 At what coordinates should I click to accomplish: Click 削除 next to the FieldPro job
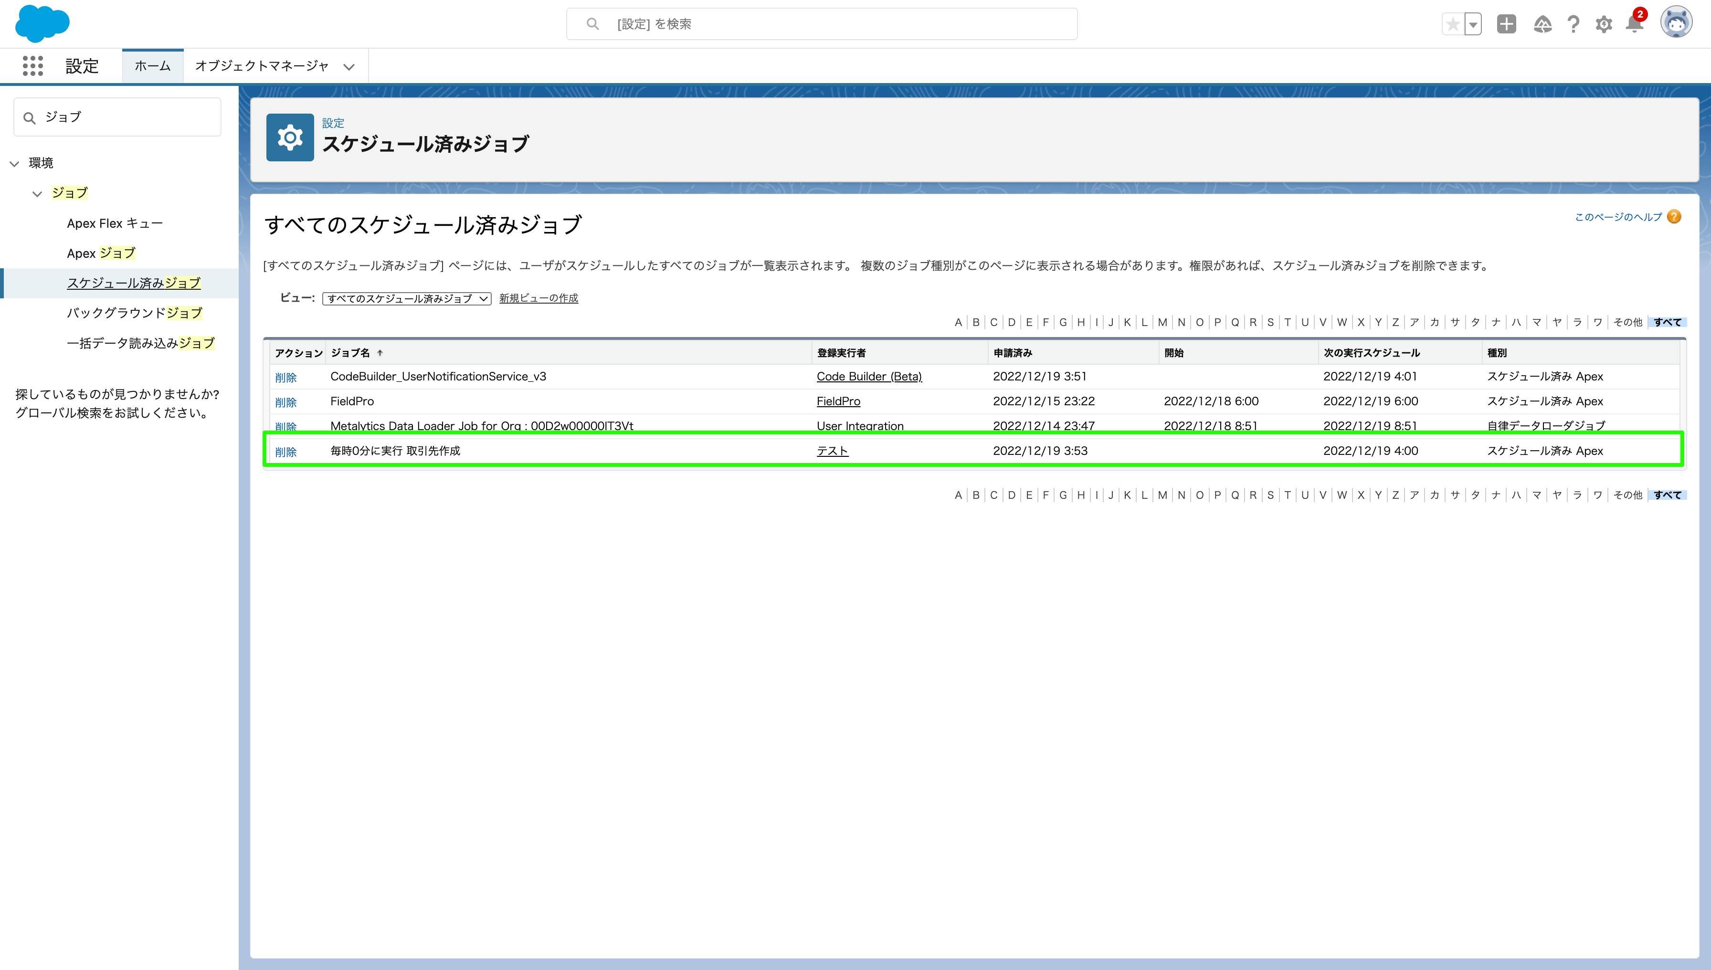click(286, 402)
